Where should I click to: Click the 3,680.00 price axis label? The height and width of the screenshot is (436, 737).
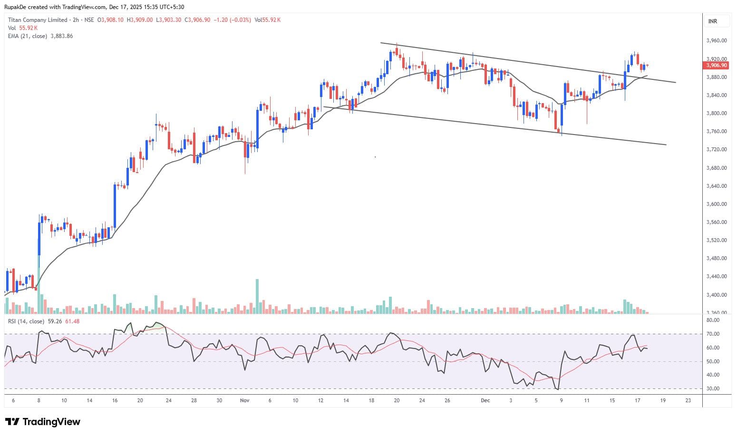pos(716,168)
